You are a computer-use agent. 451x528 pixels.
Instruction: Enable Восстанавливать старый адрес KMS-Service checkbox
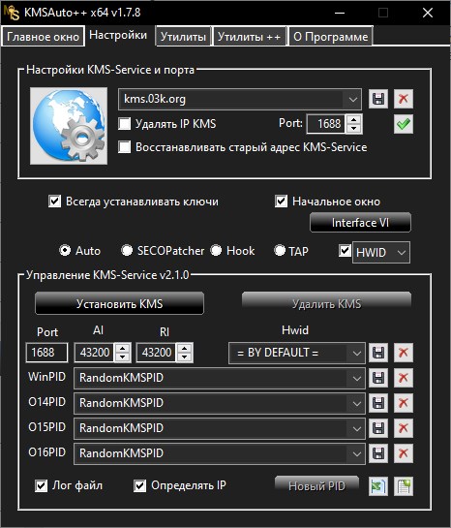tap(125, 147)
